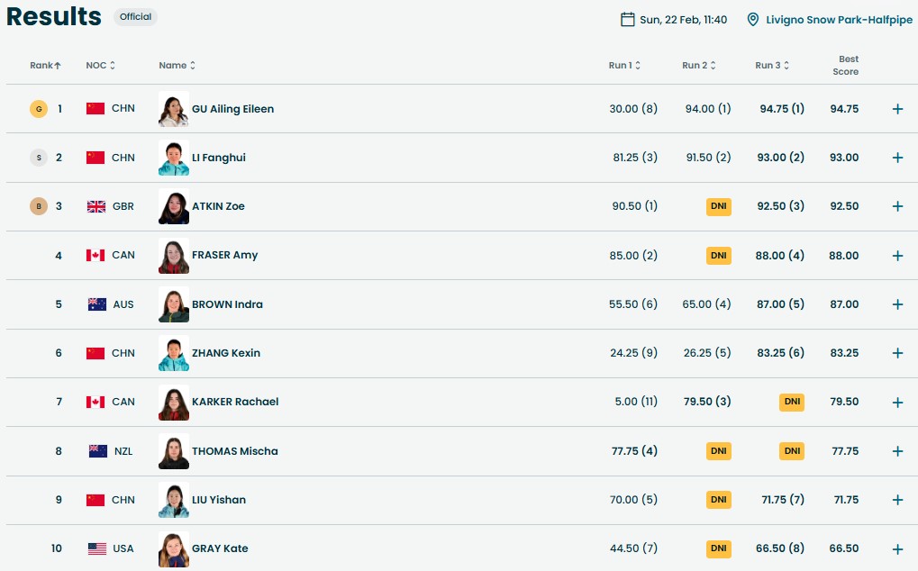Viewport: 918px width, 571px height.
Task: Click the silver medal icon beside rank 2
Action: [x=38, y=158]
